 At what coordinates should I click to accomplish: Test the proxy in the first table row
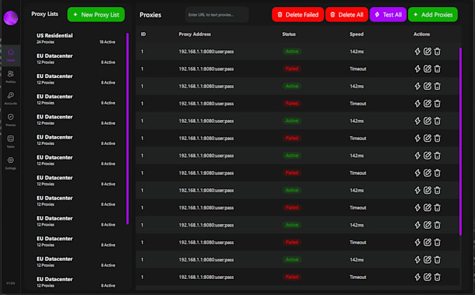(418, 52)
